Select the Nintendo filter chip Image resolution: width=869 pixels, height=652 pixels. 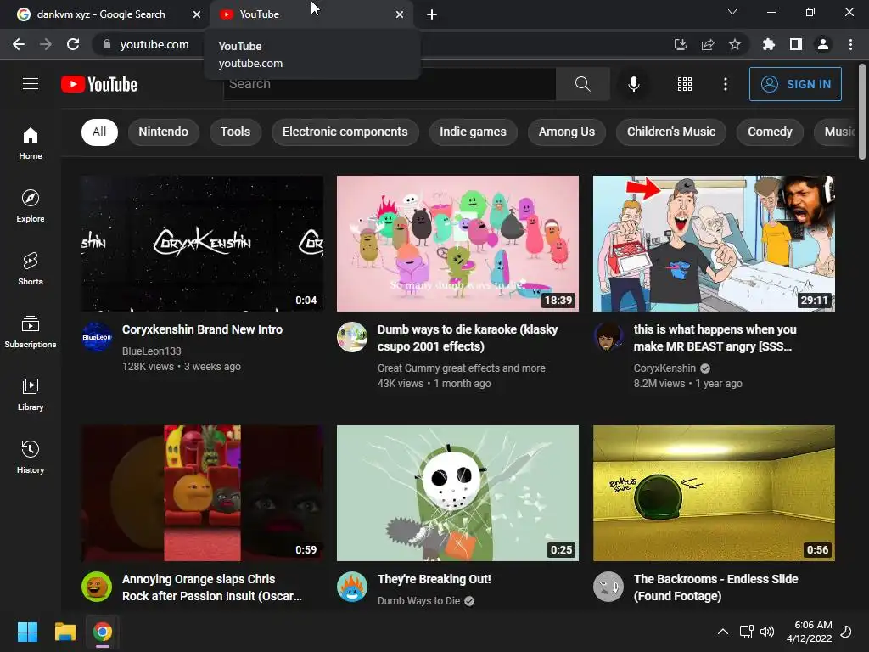point(164,132)
